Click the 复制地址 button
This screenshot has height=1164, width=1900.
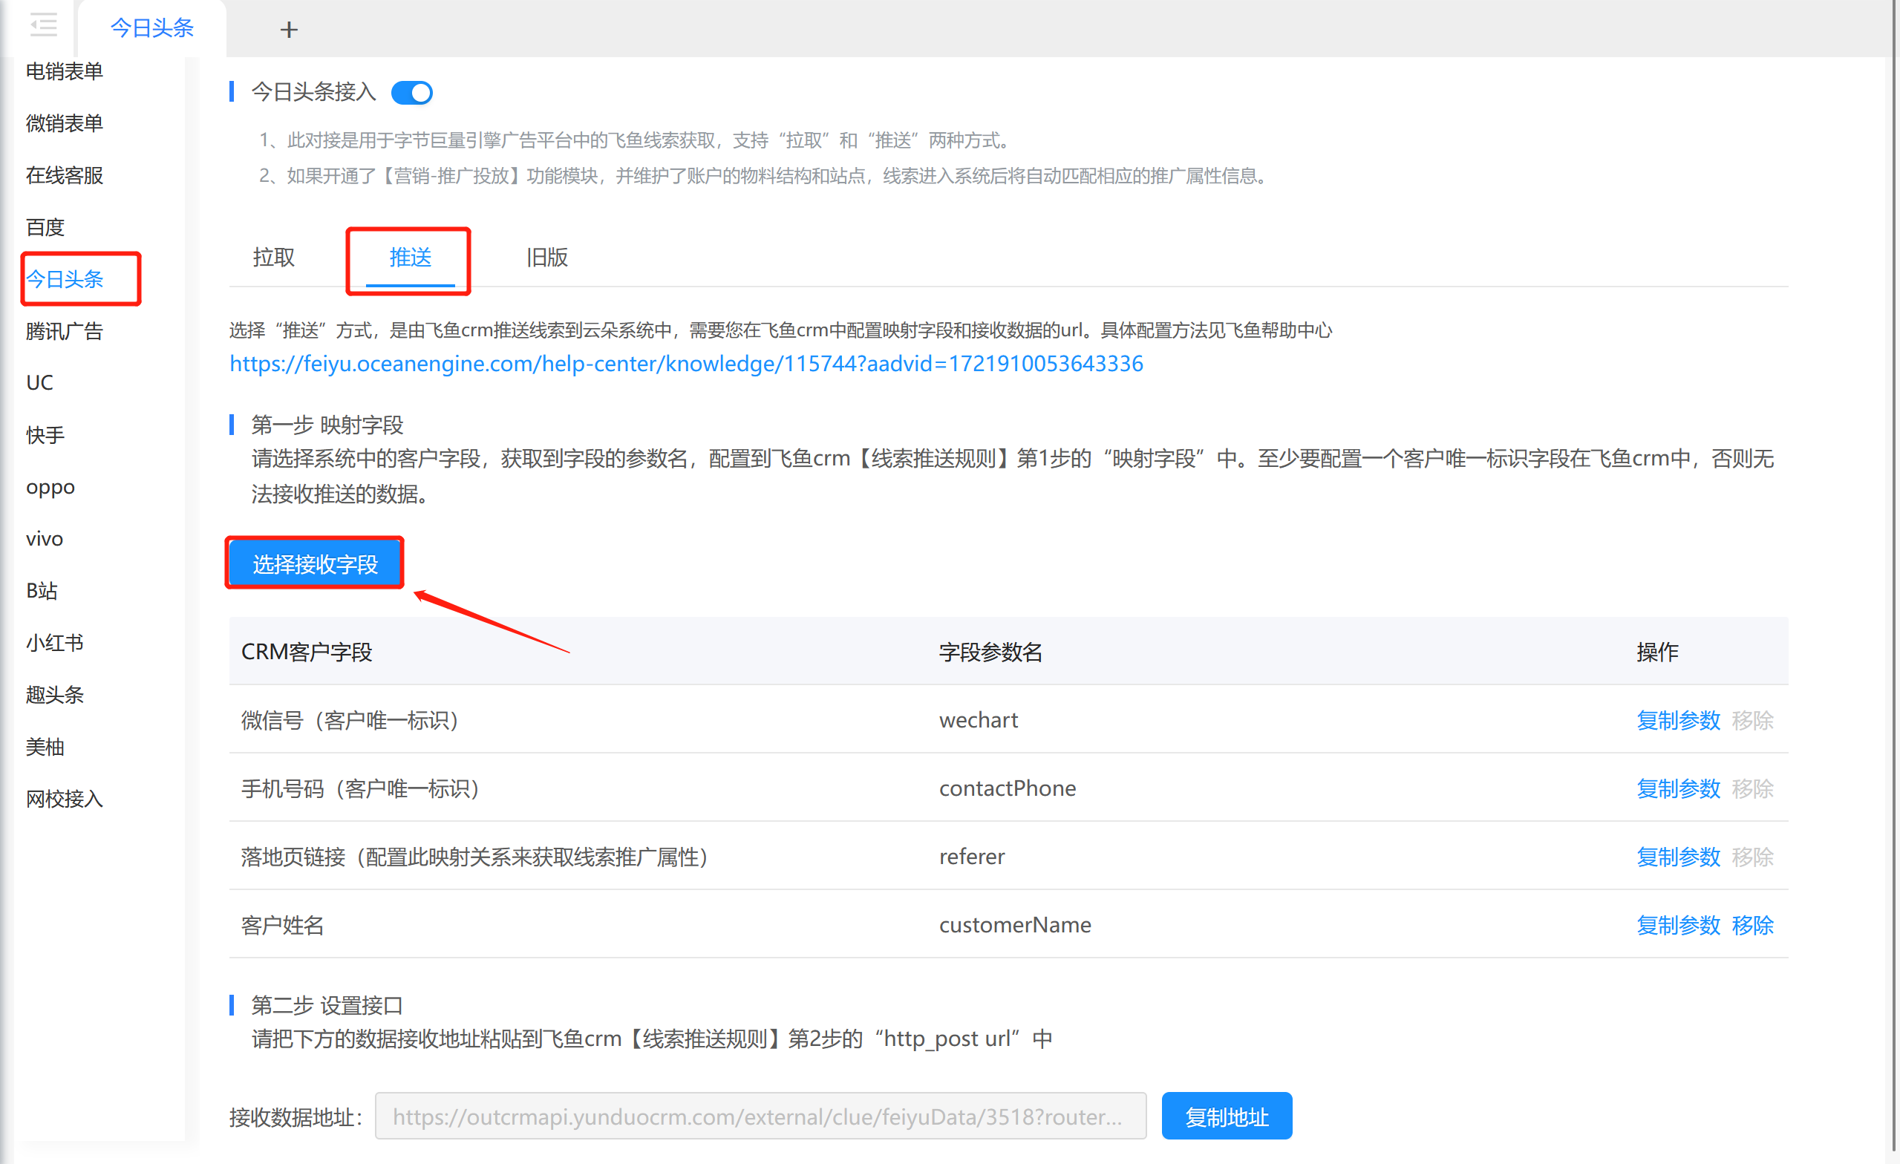click(x=1225, y=1116)
